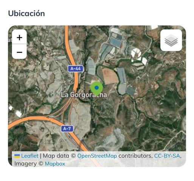This screenshot has width=194, height=181.
Task: Click the La Gorgoracha place label
Action: (84, 95)
